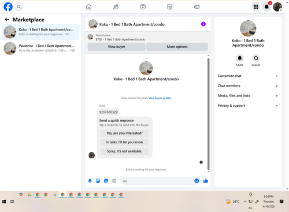The height and width of the screenshot is (212, 289).
Task: Search within the Koko conversation
Action: 256,58
